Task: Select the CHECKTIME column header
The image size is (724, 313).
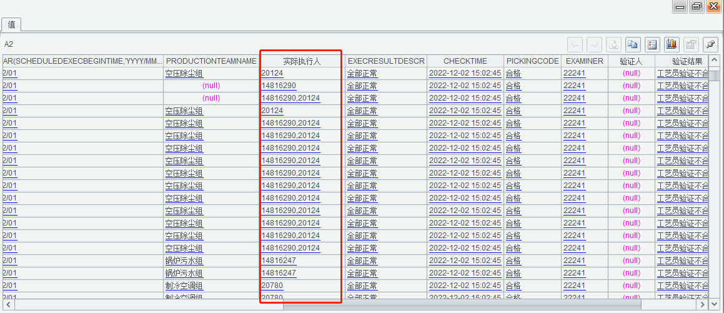Action: (465, 61)
